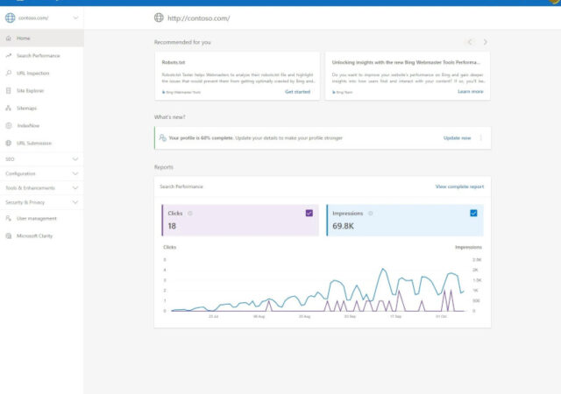This screenshot has width=561, height=394.
Task: Click the globe icon beside contoso.com selector
Action: pyautogui.click(x=11, y=18)
